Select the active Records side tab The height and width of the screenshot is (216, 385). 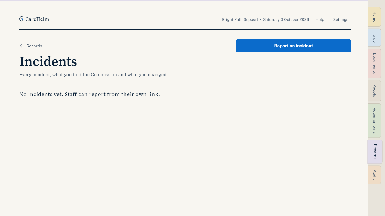[x=375, y=152]
